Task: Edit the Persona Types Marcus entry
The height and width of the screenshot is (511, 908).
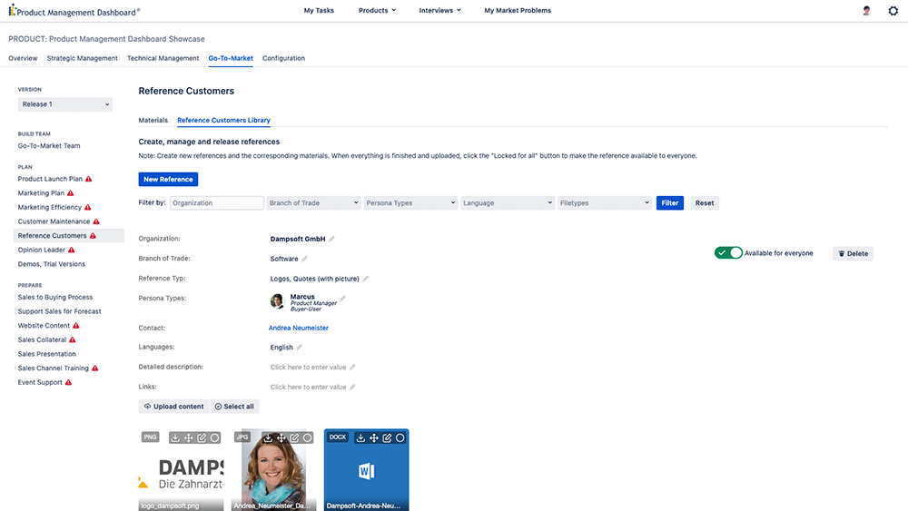Action: coord(343,299)
